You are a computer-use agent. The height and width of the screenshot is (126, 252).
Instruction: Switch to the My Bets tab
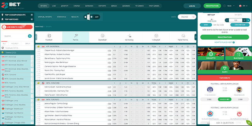point(238,15)
